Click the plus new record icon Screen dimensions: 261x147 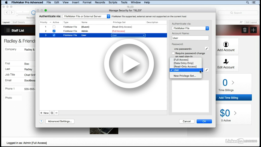(253, 30)
